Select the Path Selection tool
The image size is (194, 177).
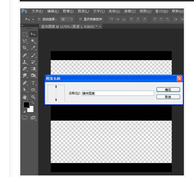(x=25, y=90)
